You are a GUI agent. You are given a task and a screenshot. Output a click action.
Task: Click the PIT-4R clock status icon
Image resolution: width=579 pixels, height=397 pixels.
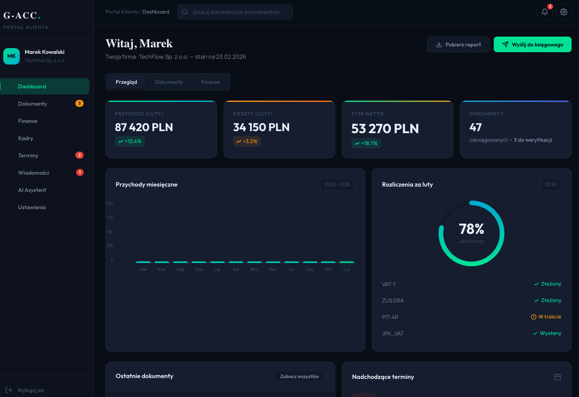[533, 317]
